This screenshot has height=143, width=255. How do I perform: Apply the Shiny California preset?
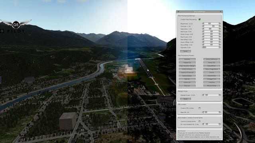212,59
